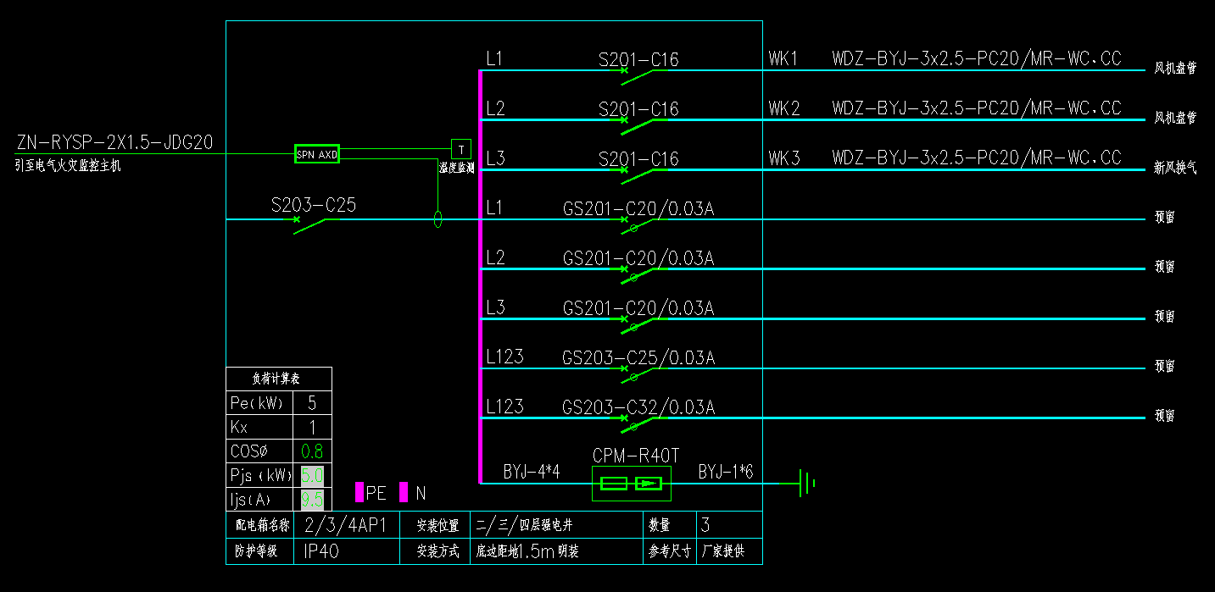Select the GS201-C20/0.03A label on L1
The width and height of the screenshot is (1215, 592).
click(638, 208)
